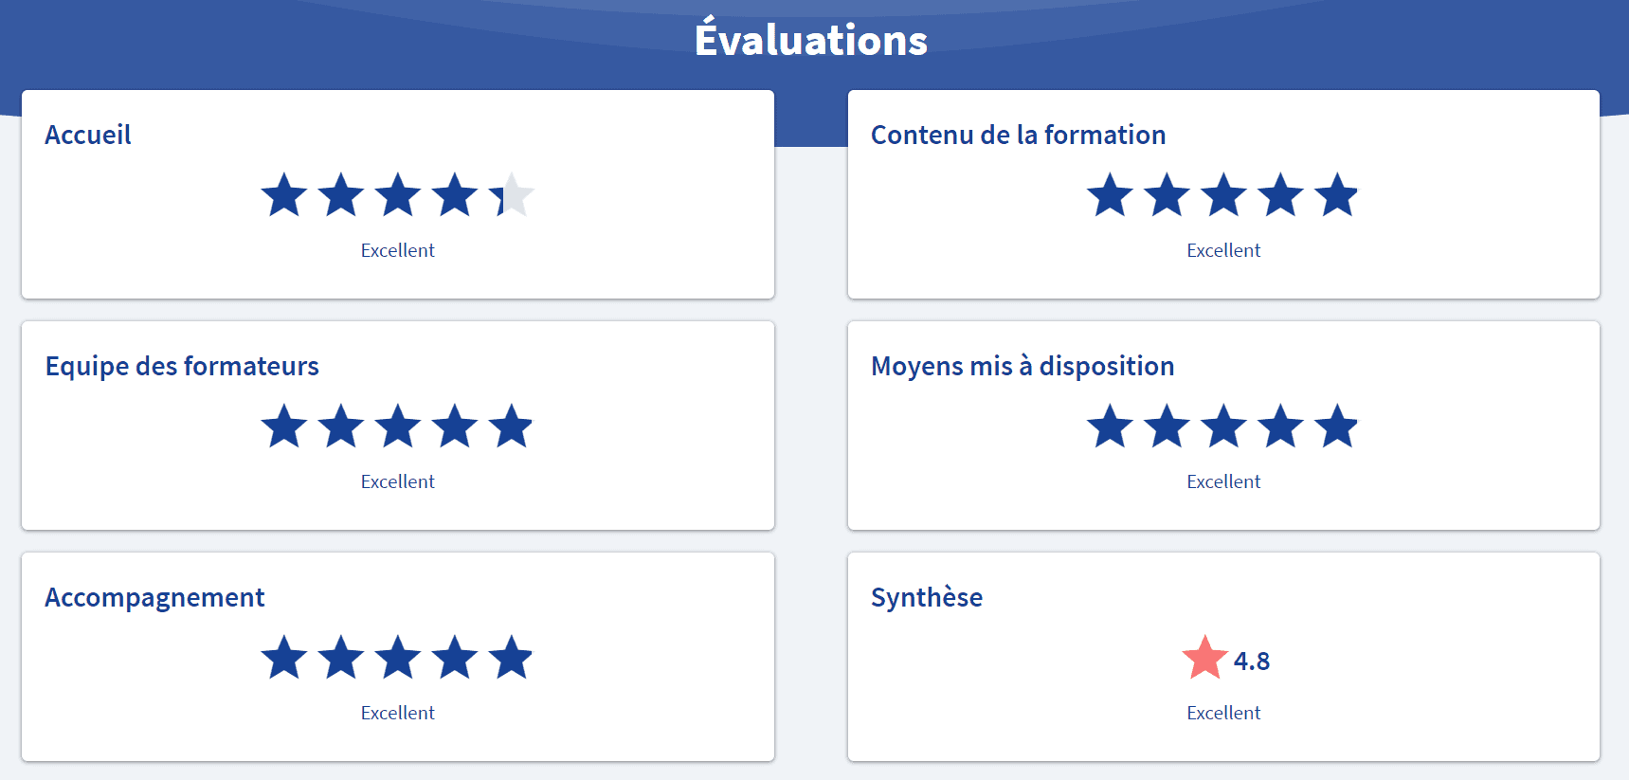Image resolution: width=1629 pixels, height=780 pixels.
Task: Click the first star under Moyens mis à disposition
Action: click(x=1111, y=426)
